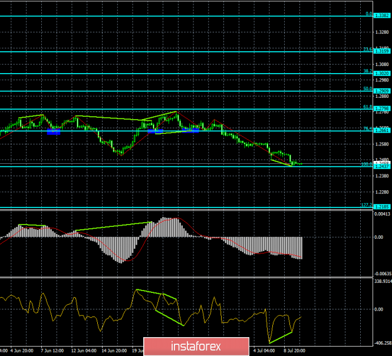Select the 50.0 Fibonacci retracement label
Viewport: 392px width, 356px height.
tap(366, 89)
